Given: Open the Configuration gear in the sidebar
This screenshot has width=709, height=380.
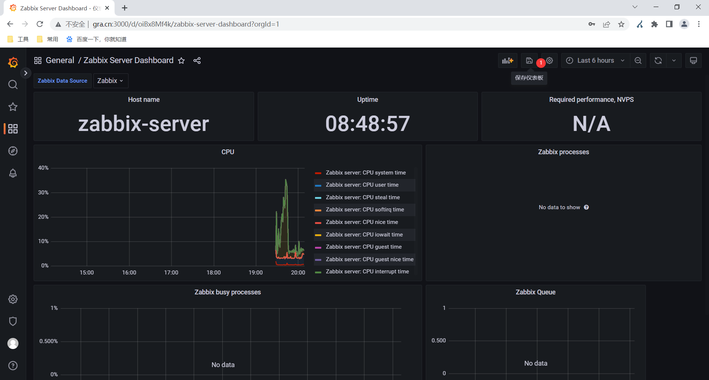Looking at the screenshot, I should tap(13, 299).
